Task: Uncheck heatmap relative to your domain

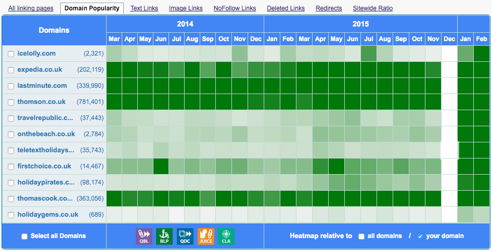Action: click(x=420, y=236)
